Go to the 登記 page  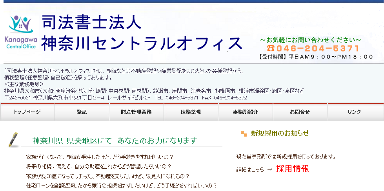[x=82, y=112]
